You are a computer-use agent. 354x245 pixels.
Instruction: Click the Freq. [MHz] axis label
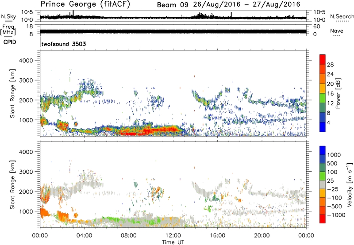click(8, 30)
